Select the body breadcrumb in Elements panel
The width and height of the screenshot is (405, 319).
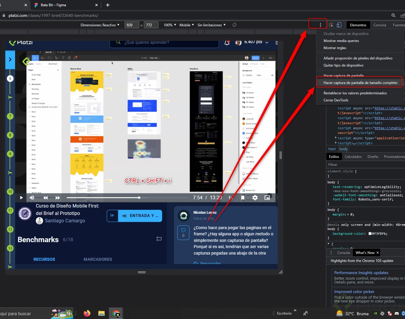click(343, 149)
